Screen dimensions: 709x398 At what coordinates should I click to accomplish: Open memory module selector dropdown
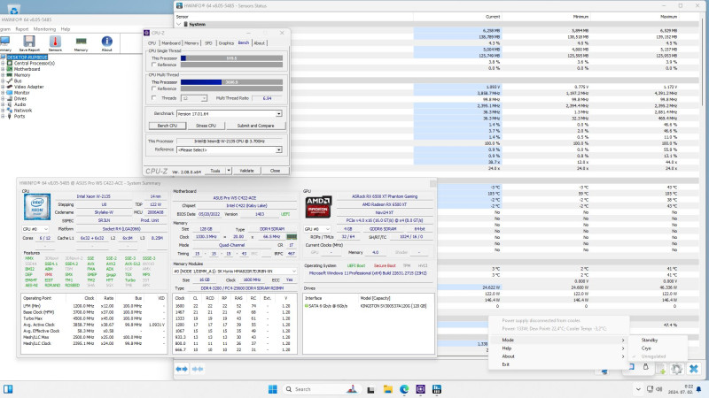tap(235, 272)
